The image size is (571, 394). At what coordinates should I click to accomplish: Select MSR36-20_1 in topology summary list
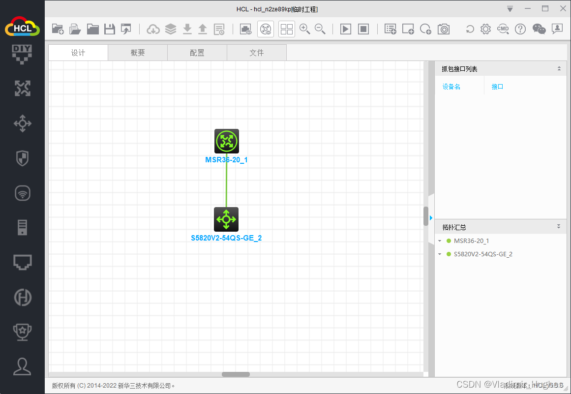[x=471, y=241]
